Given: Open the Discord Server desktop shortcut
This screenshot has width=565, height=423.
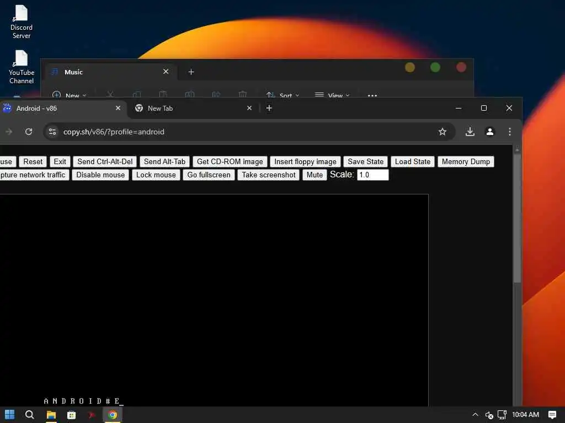Looking at the screenshot, I should (x=22, y=22).
